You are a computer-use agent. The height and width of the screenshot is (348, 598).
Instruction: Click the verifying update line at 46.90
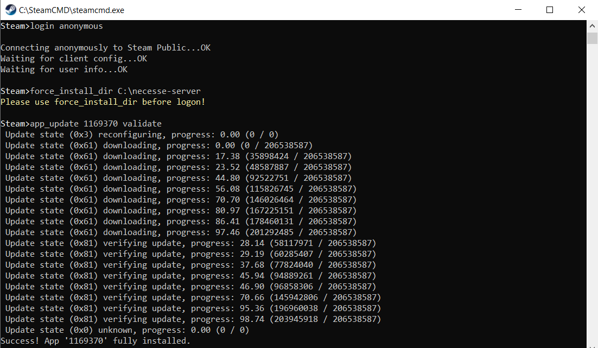click(190, 287)
